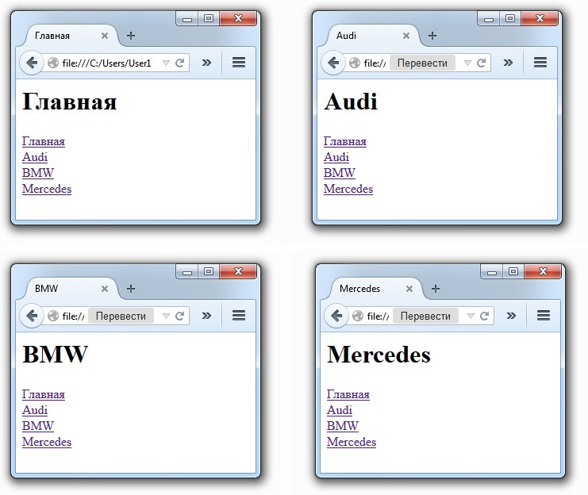Screen dimensions: 588x495
Task: Go back in the BMW window
Action: pos(32,316)
